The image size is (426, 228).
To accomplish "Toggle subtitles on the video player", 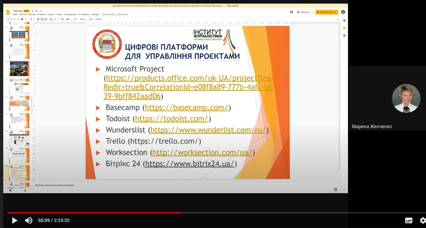I will [409, 220].
